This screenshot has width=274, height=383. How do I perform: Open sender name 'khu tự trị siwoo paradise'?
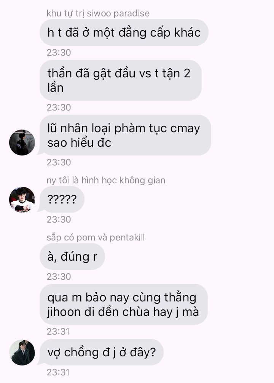98,13
